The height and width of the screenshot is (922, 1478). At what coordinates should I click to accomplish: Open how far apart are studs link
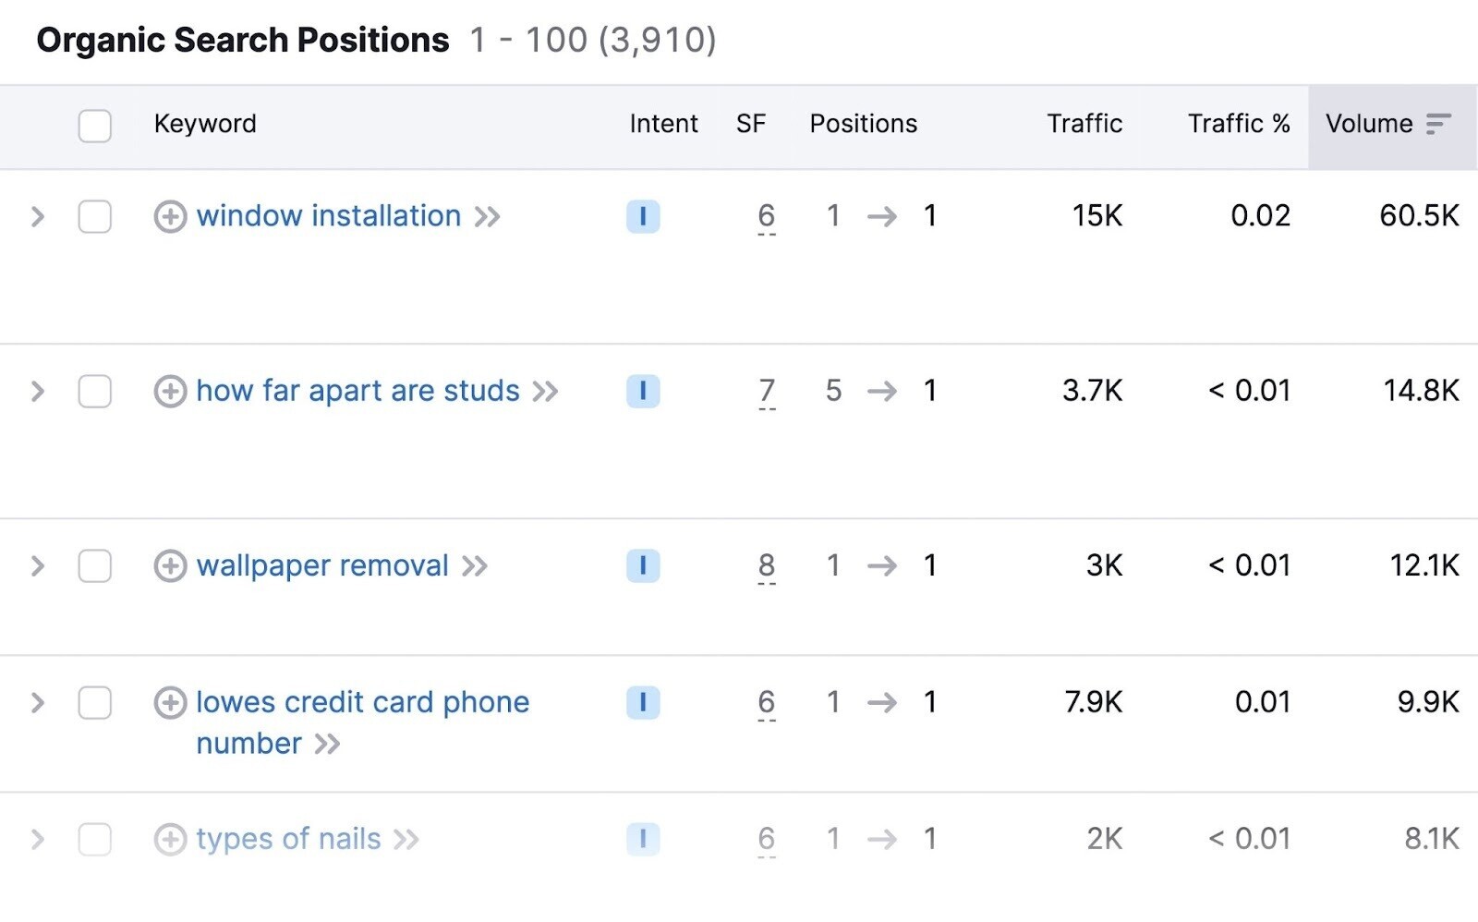pos(358,391)
